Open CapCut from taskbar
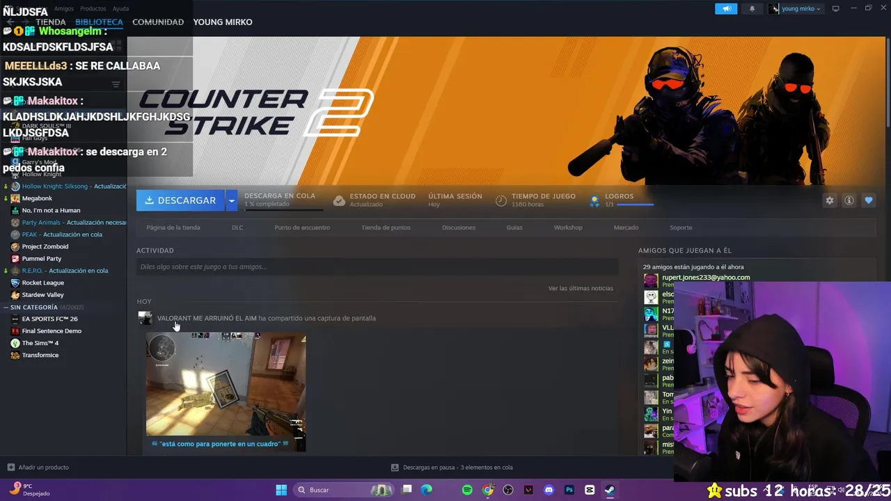Screen dimensions: 891x501 coord(590,490)
